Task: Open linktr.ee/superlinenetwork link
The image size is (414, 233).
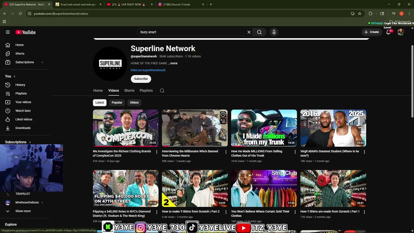Action: (x=148, y=70)
